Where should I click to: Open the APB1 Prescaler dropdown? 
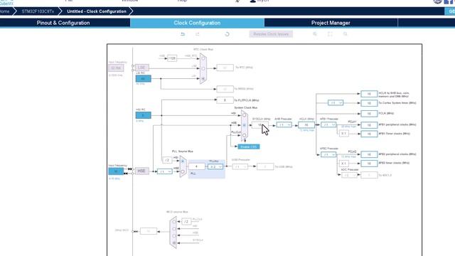click(x=328, y=124)
